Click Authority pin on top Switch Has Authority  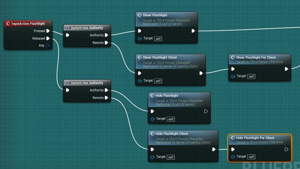107,35
